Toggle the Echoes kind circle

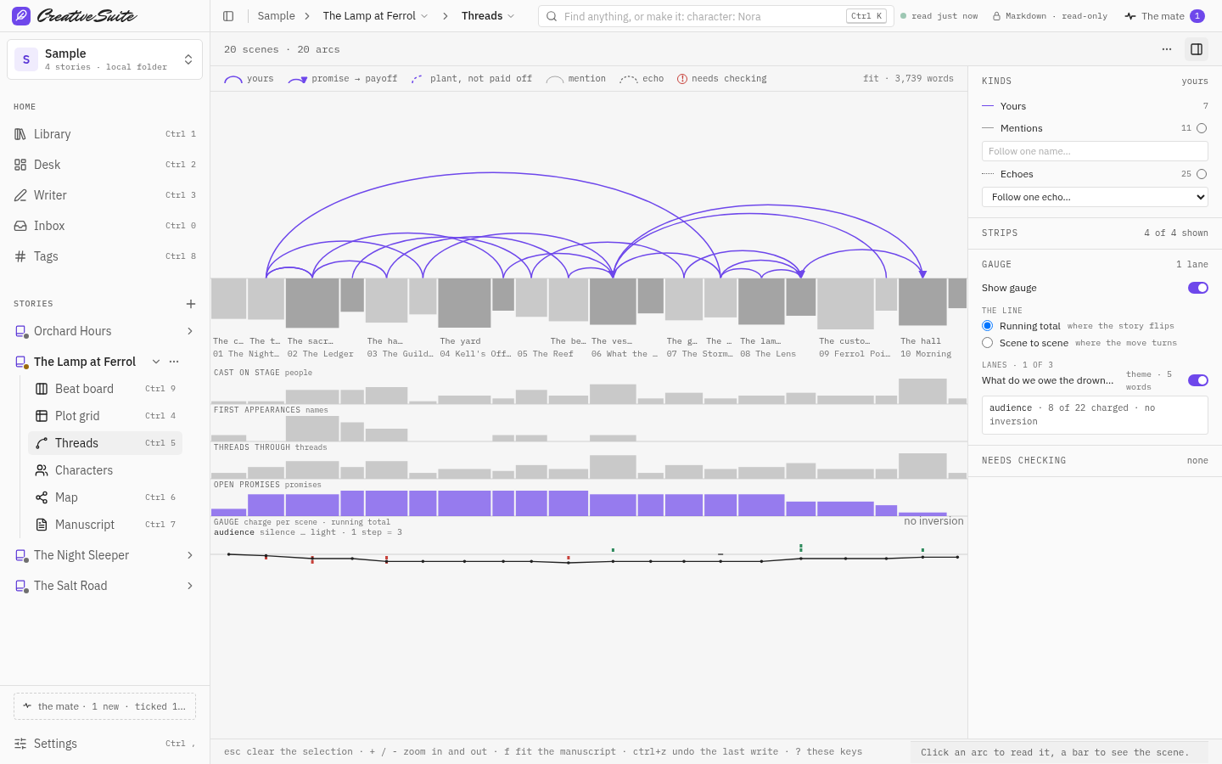1202,174
